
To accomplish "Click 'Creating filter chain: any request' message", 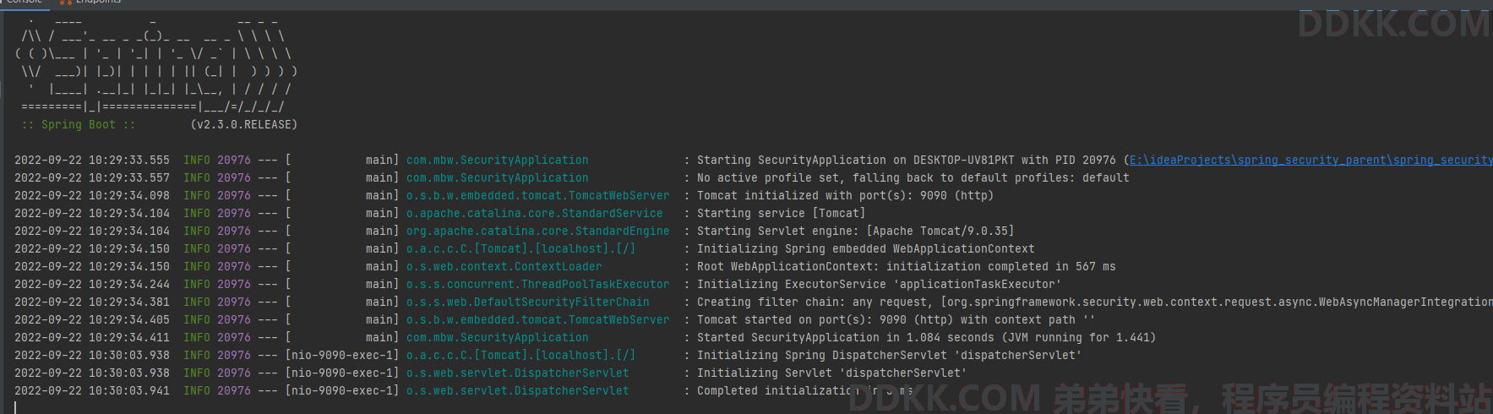I will [1095, 302].
